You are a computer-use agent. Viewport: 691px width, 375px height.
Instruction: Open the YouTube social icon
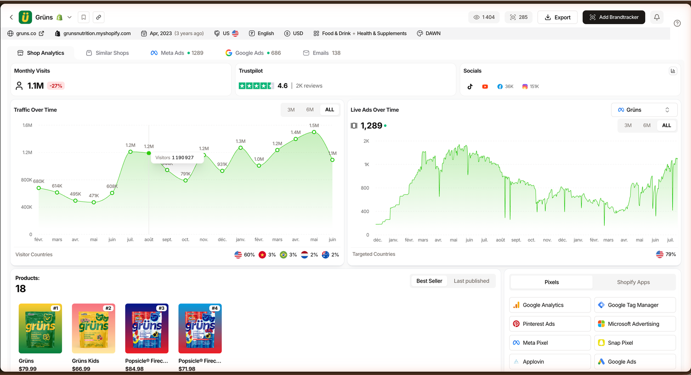tap(485, 86)
